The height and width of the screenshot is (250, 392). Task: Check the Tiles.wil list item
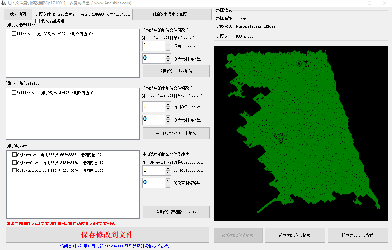pos(14,33)
